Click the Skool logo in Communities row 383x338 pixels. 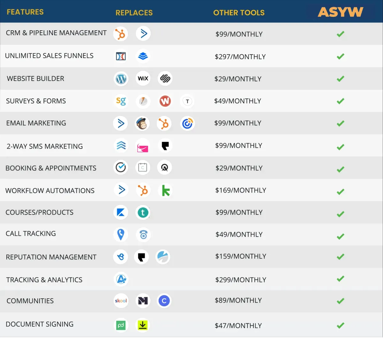tap(121, 301)
